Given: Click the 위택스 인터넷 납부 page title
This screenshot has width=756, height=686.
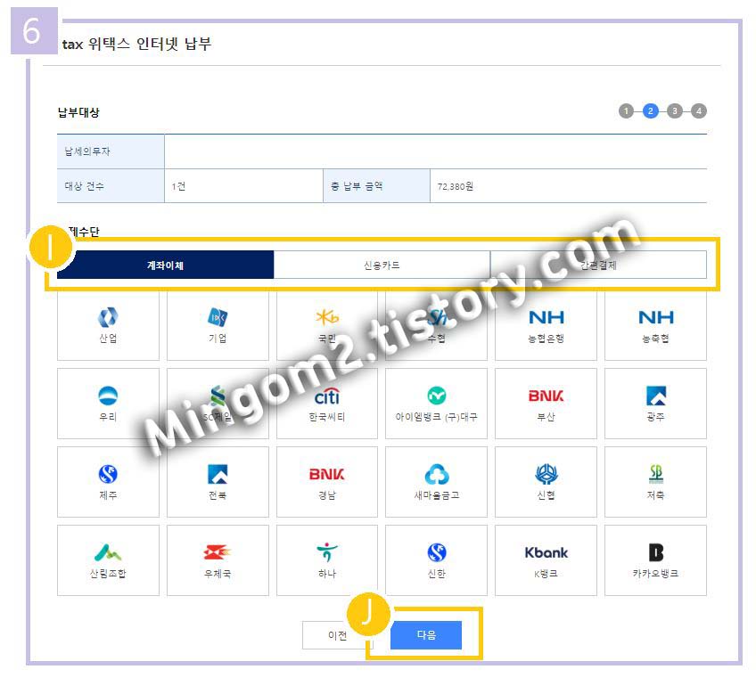Looking at the screenshot, I should 150,44.
